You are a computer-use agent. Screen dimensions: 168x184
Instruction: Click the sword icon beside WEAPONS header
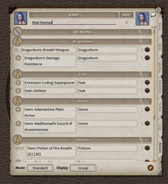pyautogui.click(x=17, y=32)
